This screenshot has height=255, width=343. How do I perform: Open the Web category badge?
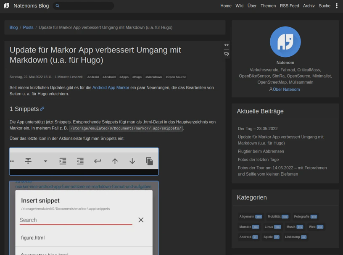316,227
